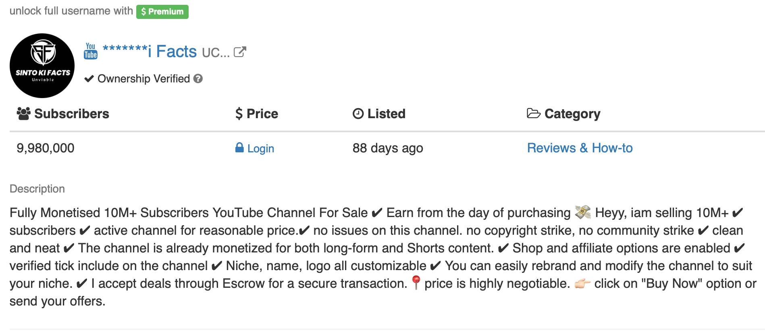This screenshot has width=765, height=332.
Task: Click the Listed column header
Action: (386, 114)
